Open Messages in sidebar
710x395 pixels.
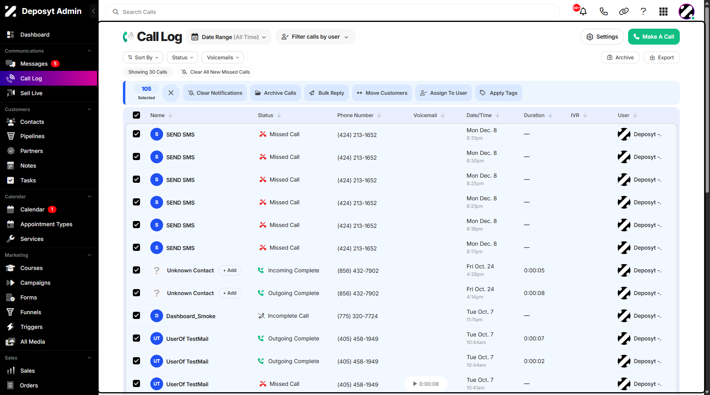34,64
